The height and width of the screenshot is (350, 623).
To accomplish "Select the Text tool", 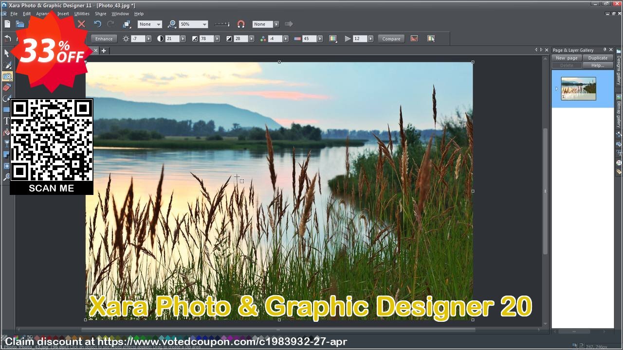I will click(x=6, y=121).
